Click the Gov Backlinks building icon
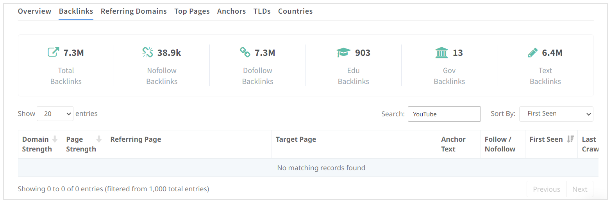This screenshot has height=203, width=611. click(x=441, y=52)
